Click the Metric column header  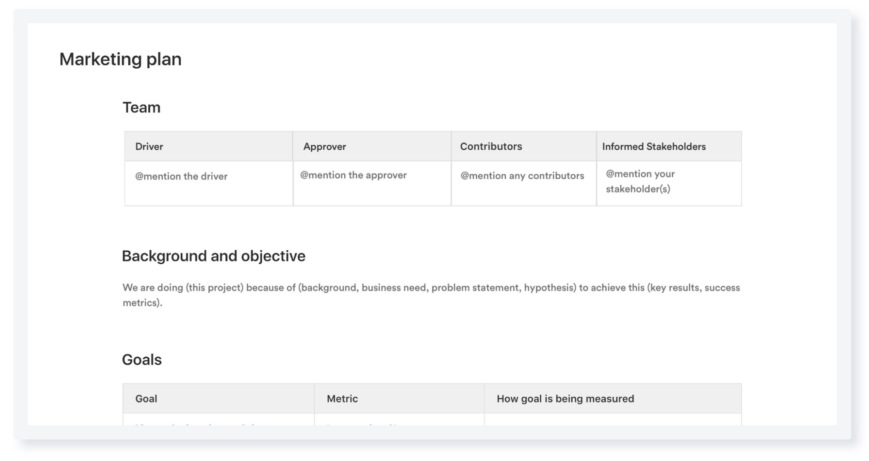pos(341,398)
